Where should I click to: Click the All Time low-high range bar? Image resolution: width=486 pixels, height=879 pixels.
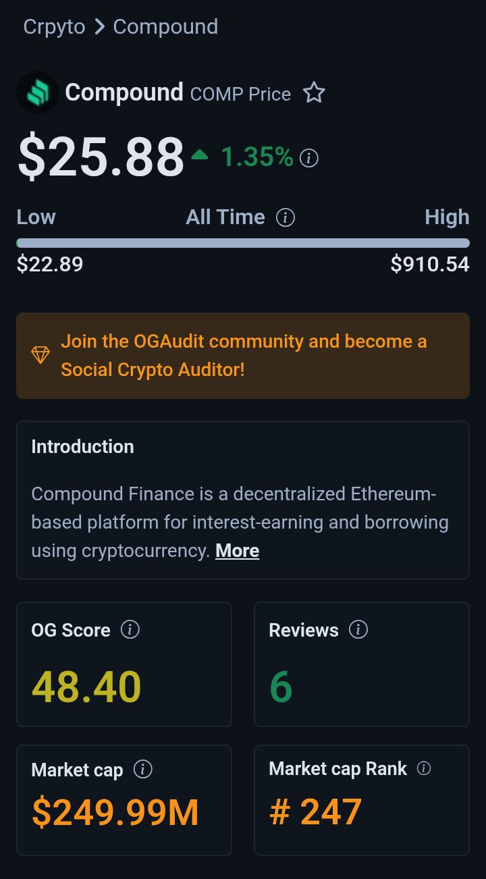(x=243, y=243)
